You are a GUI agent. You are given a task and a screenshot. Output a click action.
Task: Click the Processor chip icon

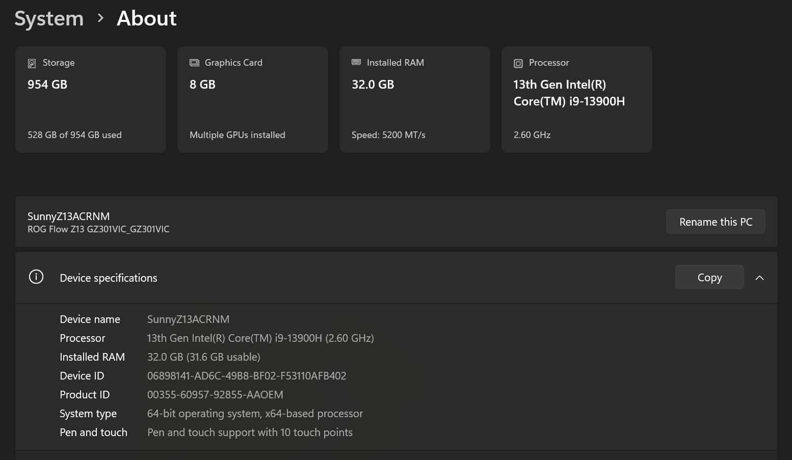coord(518,63)
